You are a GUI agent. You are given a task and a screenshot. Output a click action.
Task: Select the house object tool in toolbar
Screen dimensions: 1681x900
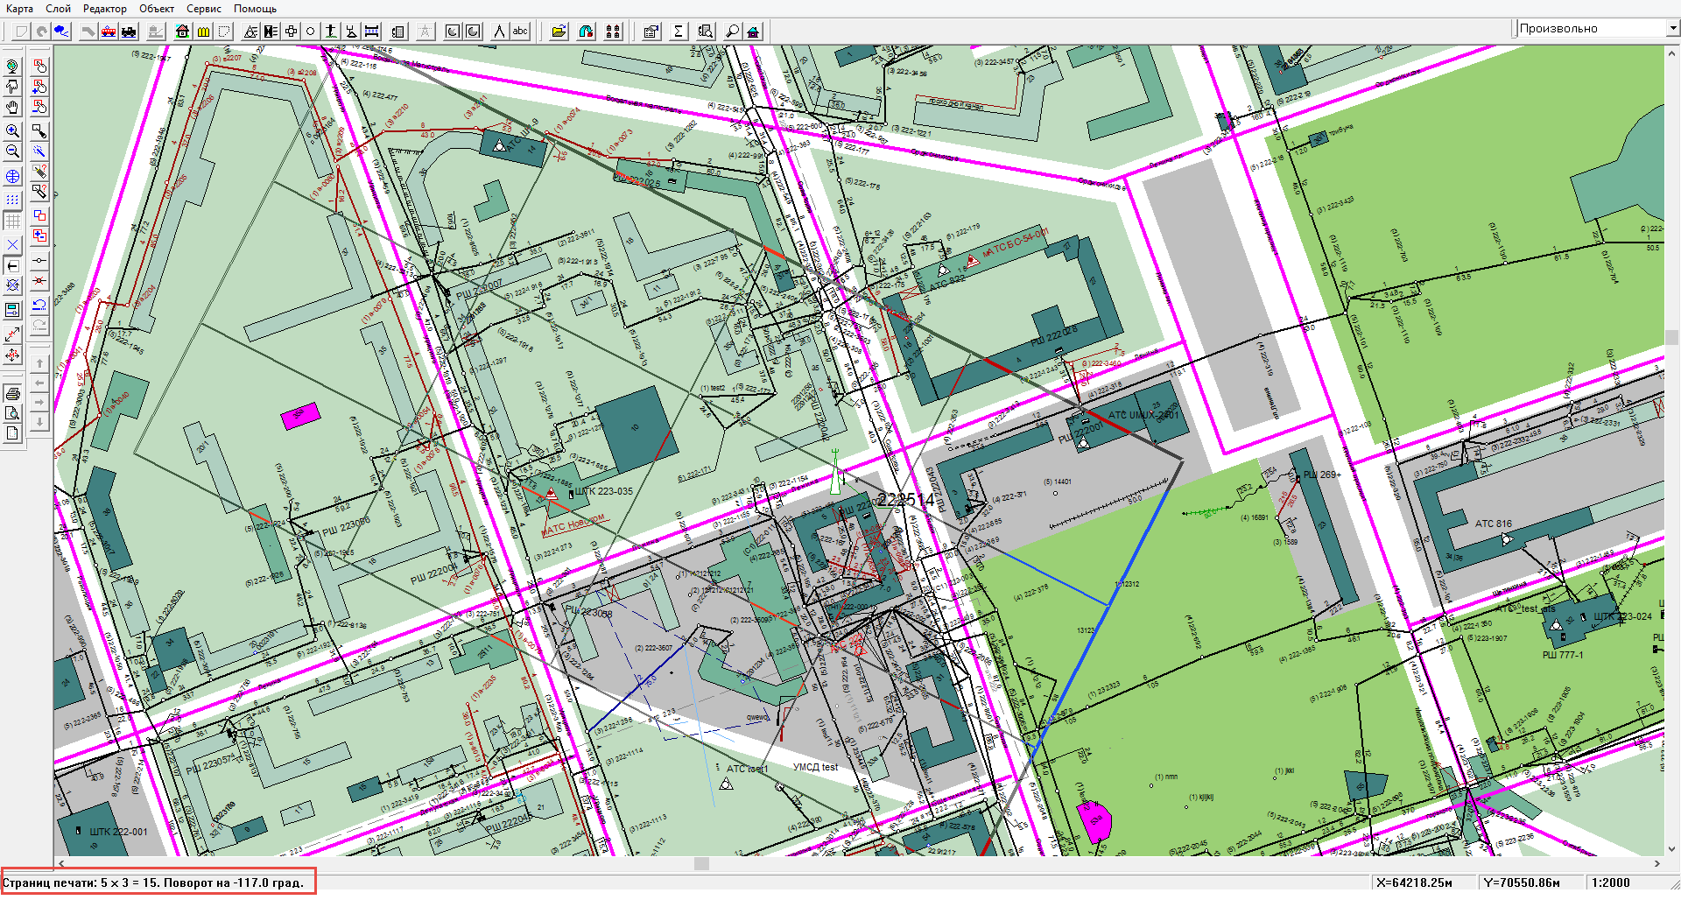click(x=182, y=32)
